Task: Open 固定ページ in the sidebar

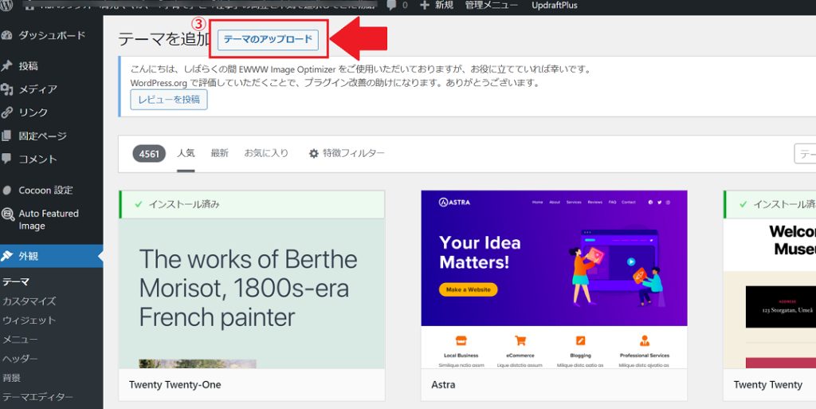Action: click(43, 136)
